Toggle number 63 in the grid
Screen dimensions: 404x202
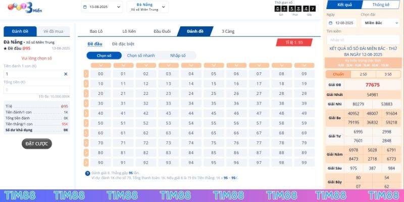click(x=169, y=133)
